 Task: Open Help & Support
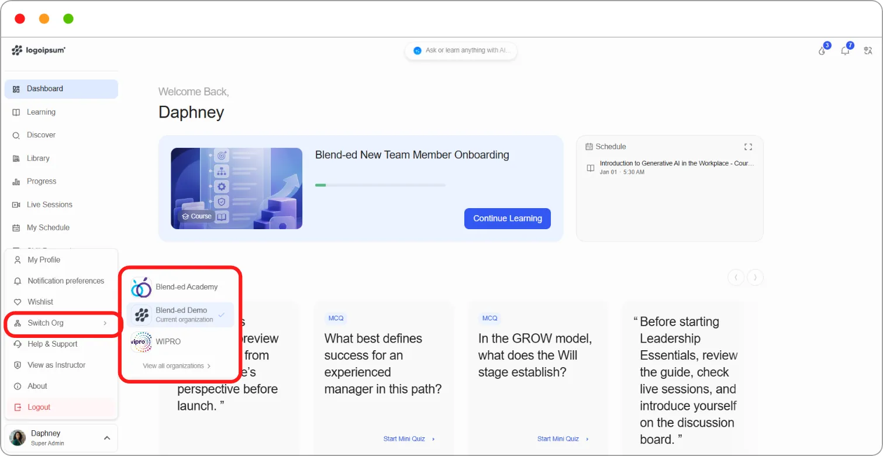pyautogui.click(x=61, y=344)
